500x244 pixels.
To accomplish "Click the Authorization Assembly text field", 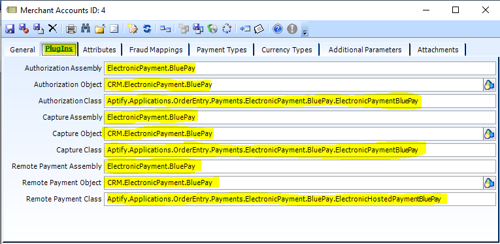I will 300,68.
